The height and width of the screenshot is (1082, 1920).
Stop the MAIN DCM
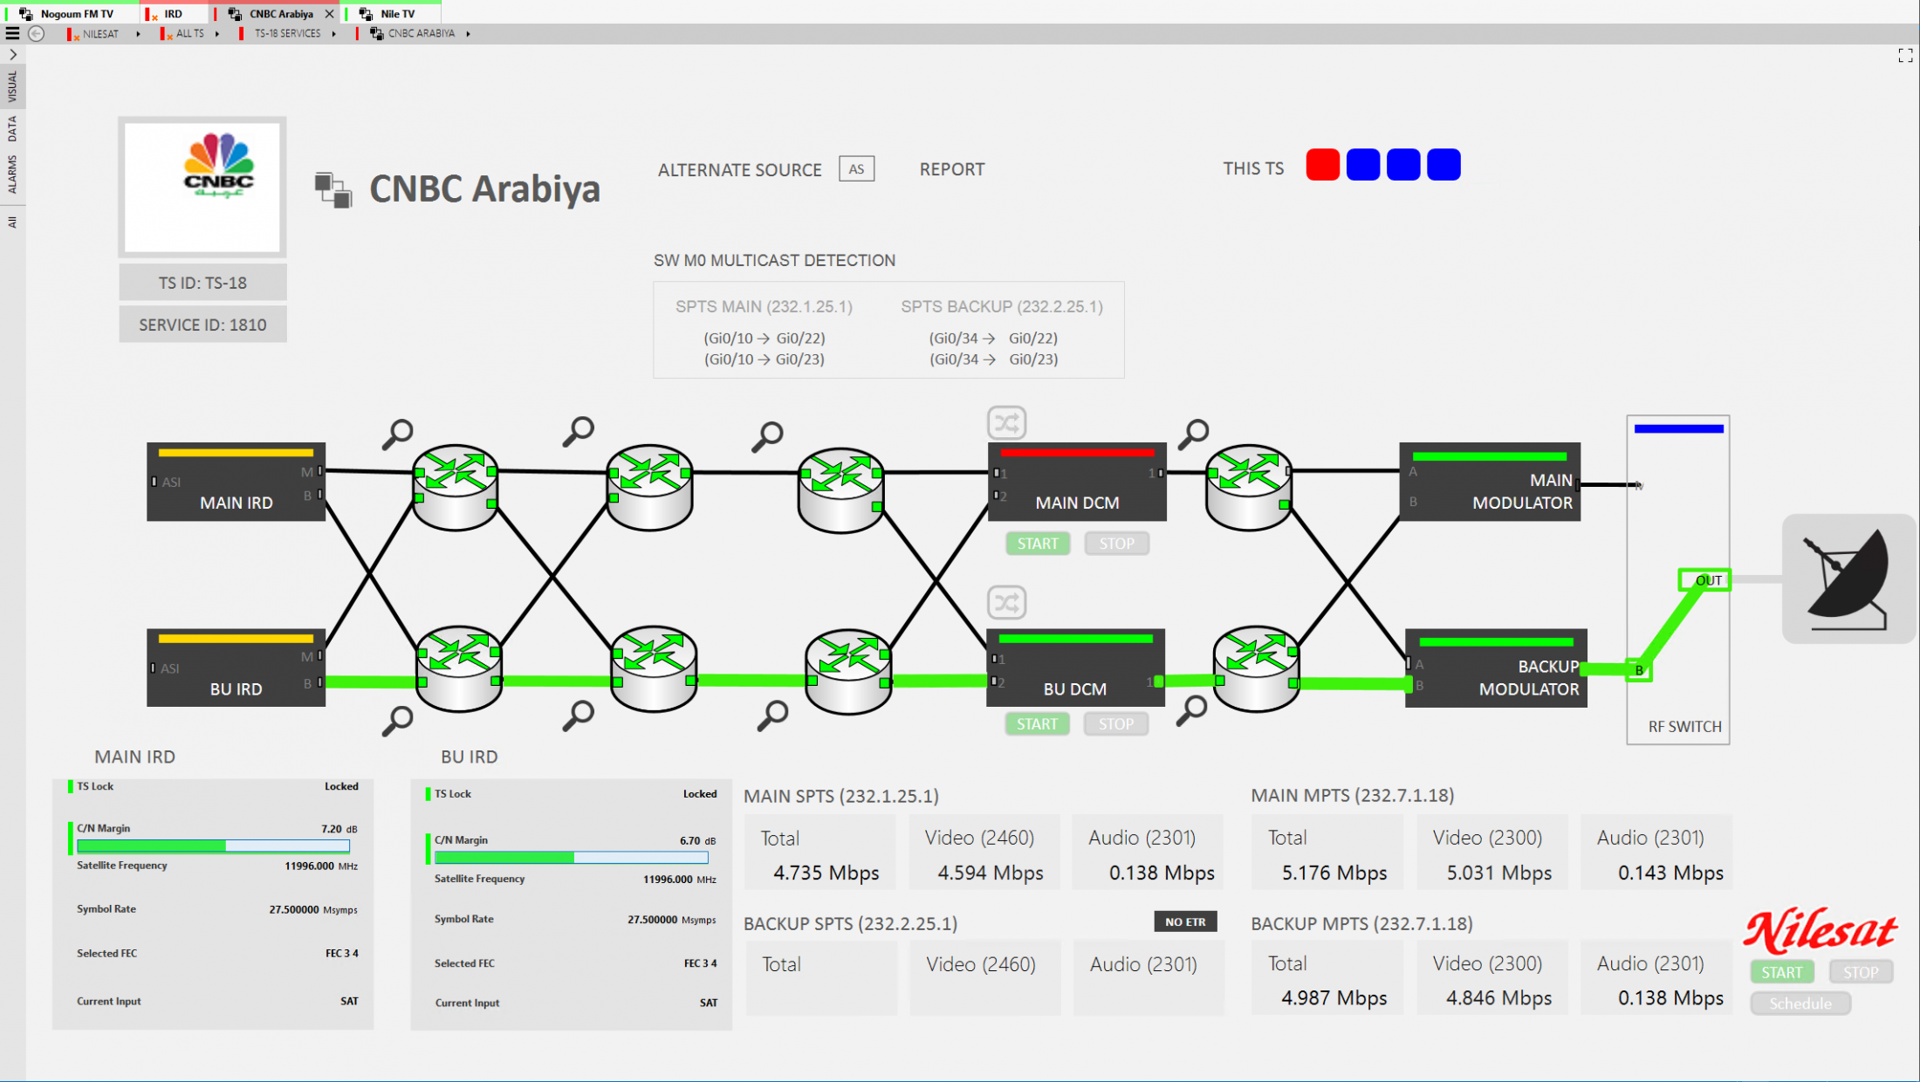pos(1116,544)
